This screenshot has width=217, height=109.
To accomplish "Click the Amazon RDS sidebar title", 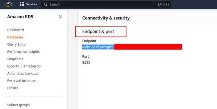I will coord(20,17).
